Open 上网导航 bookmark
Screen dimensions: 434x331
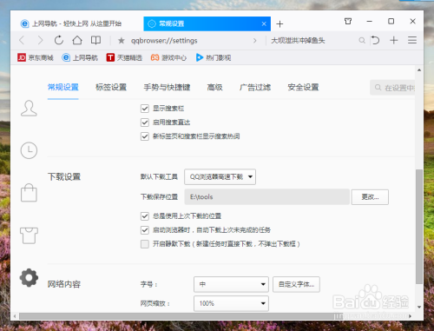click(80, 57)
